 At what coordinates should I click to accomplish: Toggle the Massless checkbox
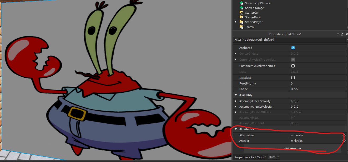click(293, 78)
